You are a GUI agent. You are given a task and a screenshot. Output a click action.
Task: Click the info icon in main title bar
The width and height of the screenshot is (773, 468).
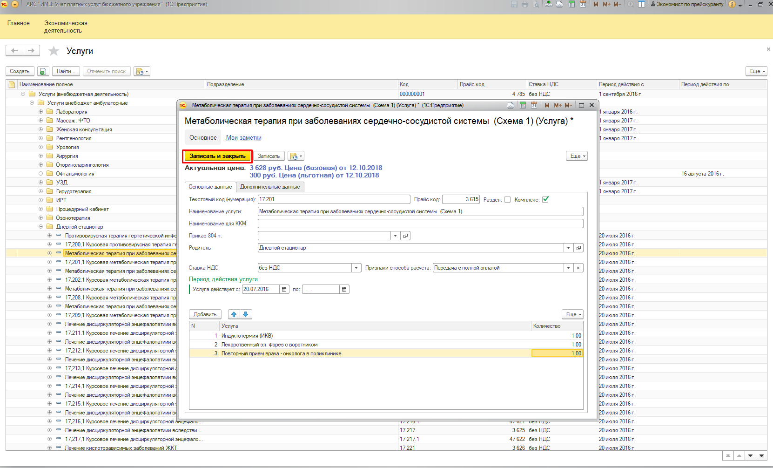(x=732, y=4)
